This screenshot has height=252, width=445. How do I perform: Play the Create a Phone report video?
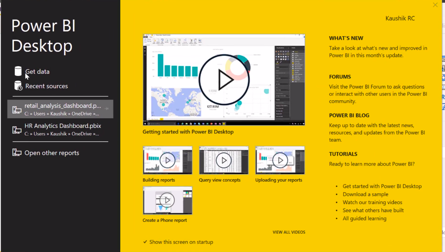click(168, 200)
